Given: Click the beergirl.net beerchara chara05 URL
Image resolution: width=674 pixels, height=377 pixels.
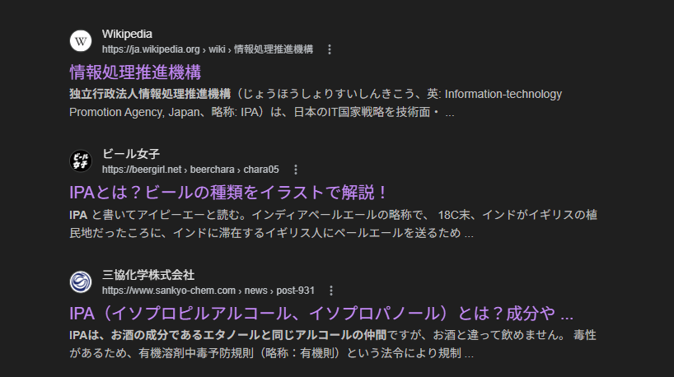Looking at the screenshot, I should (190, 170).
